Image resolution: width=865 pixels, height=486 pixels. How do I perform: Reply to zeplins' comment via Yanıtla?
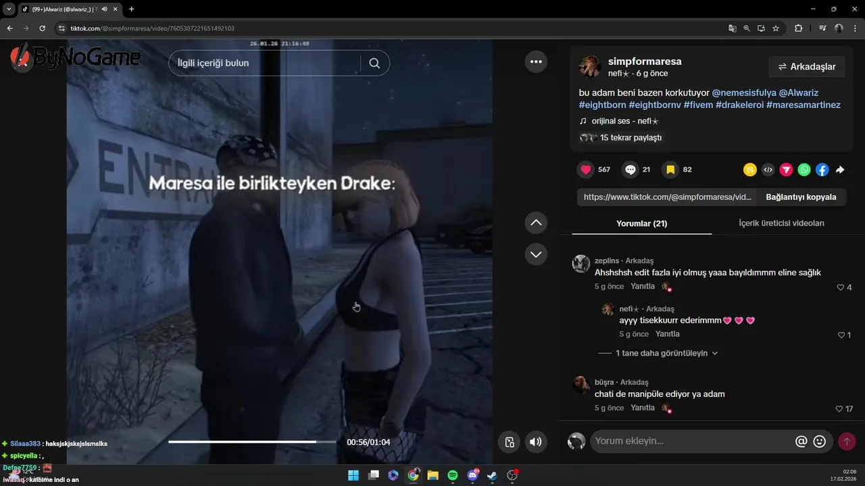tap(643, 286)
